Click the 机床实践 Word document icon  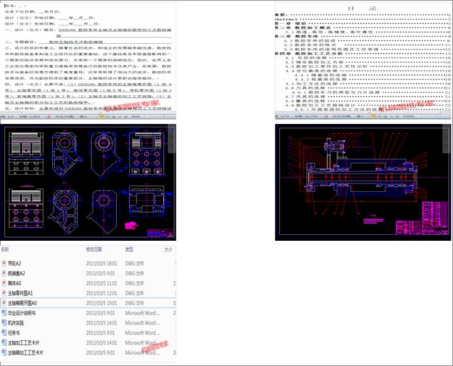pyautogui.click(x=4, y=323)
